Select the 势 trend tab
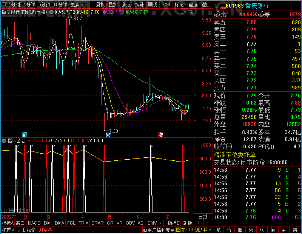 (x=251, y=230)
